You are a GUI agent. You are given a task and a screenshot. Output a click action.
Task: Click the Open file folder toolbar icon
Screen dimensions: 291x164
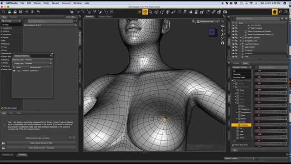9,12
